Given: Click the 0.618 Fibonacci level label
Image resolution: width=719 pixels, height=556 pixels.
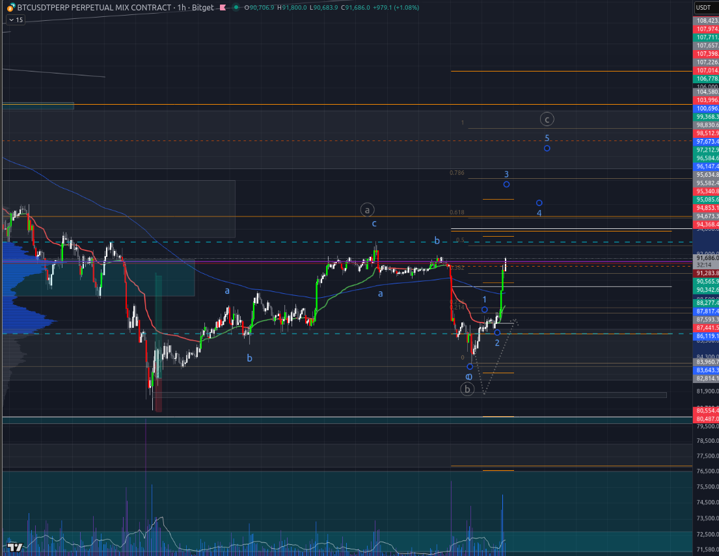Looking at the screenshot, I should (x=457, y=213).
